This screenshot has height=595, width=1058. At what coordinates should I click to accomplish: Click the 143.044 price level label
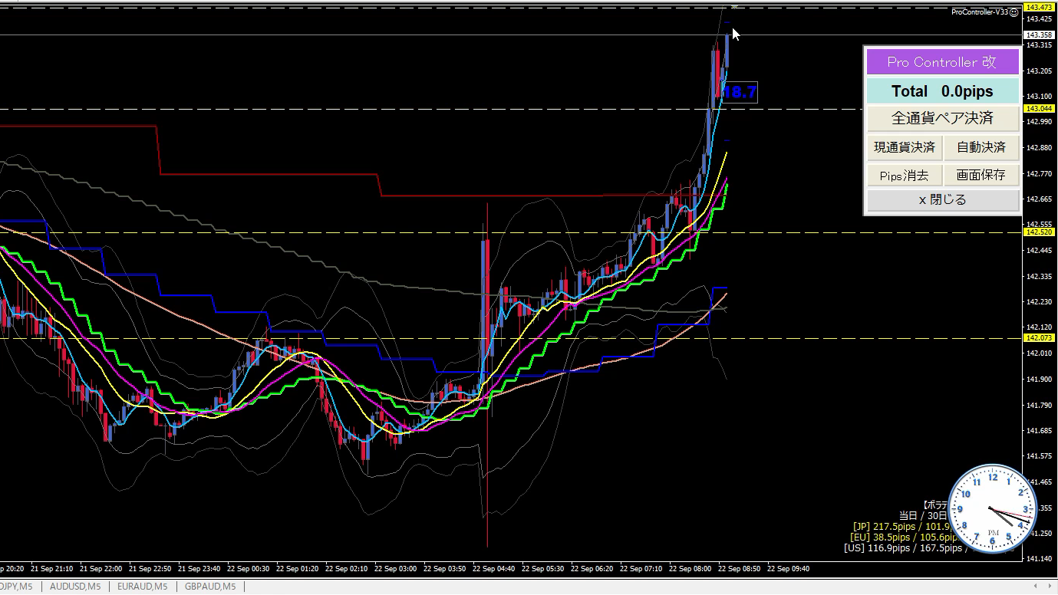(x=1039, y=109)
